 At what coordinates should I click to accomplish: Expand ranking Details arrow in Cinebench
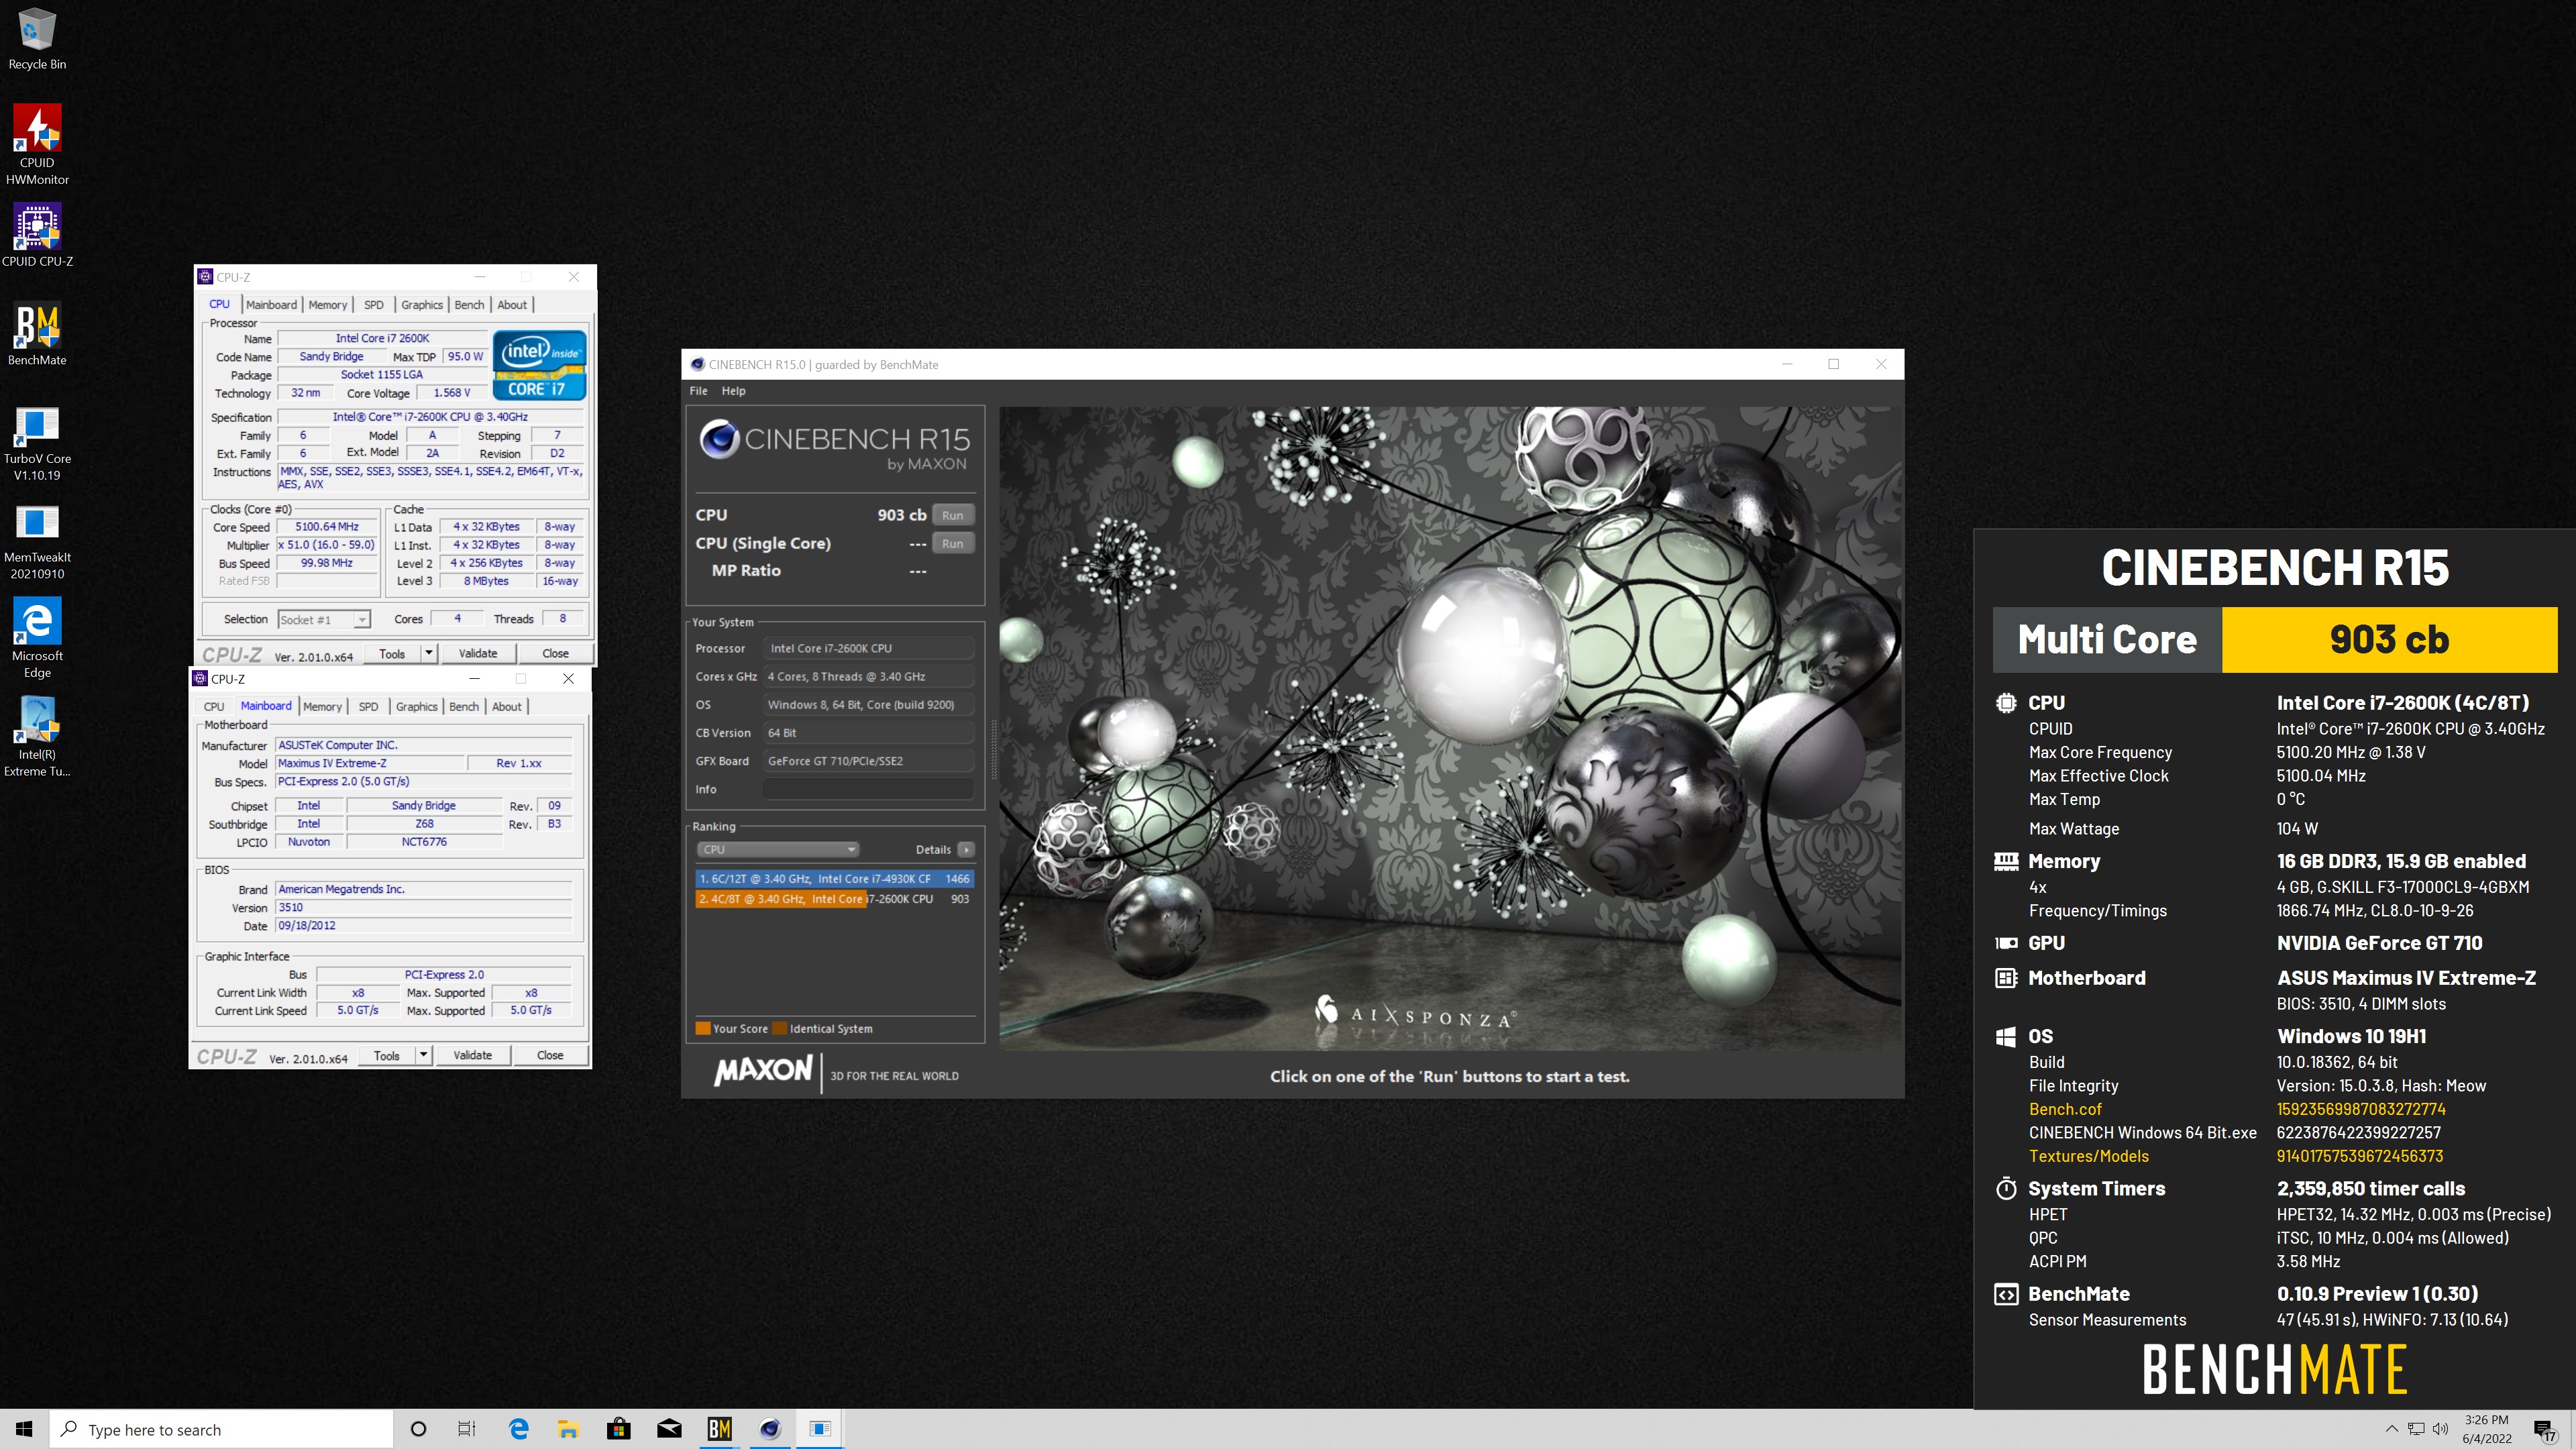point(966,850)
